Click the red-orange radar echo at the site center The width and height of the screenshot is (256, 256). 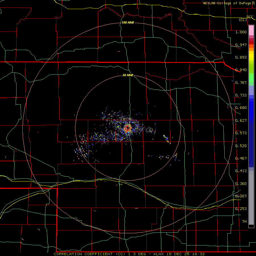click(127, 128)
